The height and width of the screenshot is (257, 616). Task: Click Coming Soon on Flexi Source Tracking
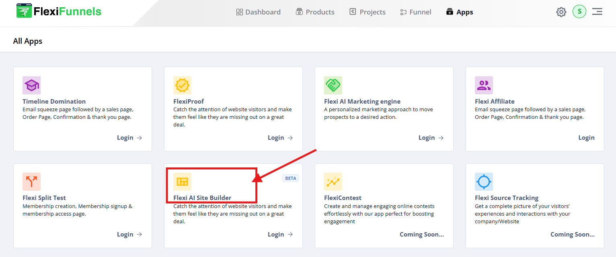pyautogui.click(x=573, y=235)
